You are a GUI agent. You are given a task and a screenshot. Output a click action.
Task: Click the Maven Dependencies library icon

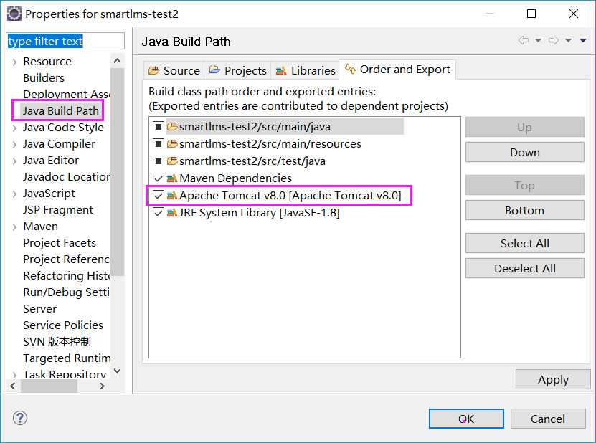point(172,178)
